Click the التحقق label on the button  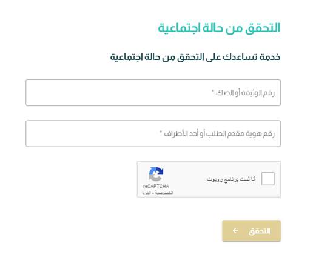(x=260, y=231)
